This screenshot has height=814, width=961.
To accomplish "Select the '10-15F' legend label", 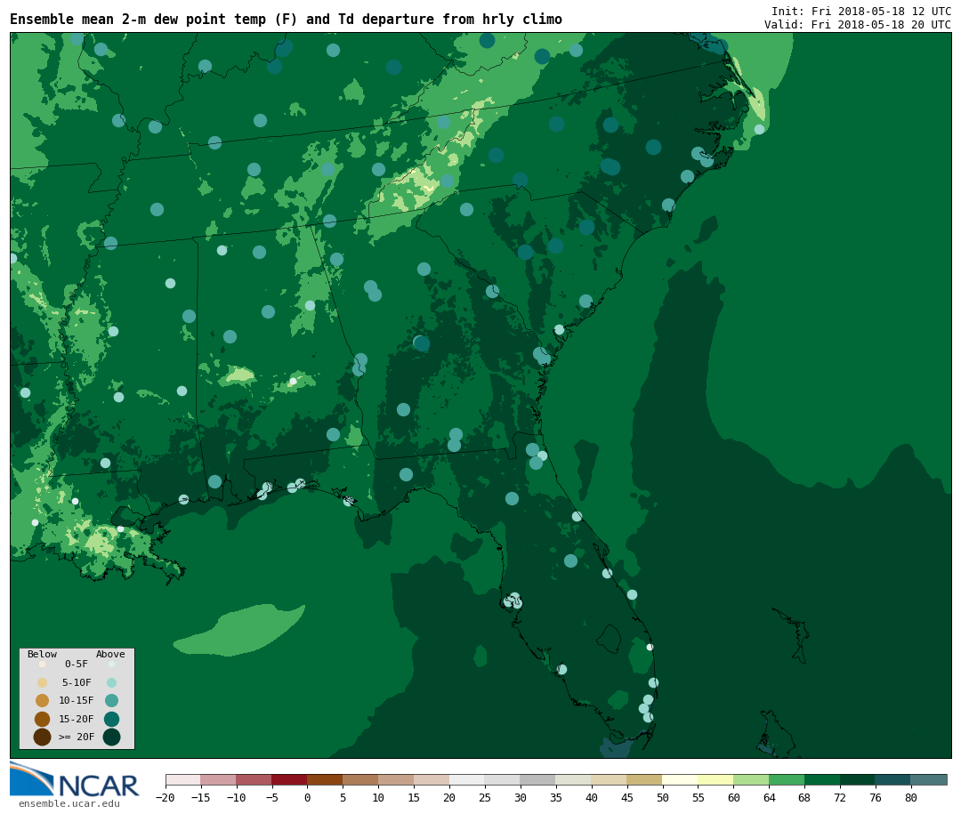I will [77, 700].
